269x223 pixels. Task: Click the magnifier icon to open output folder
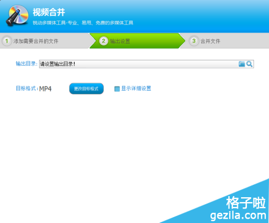pyautogui.click(x=250, y=64)
